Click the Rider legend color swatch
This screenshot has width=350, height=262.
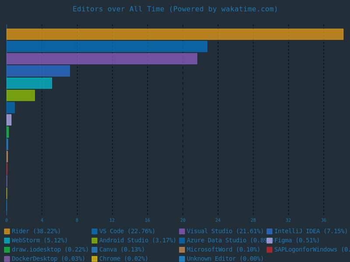click(x=7, y=231)
